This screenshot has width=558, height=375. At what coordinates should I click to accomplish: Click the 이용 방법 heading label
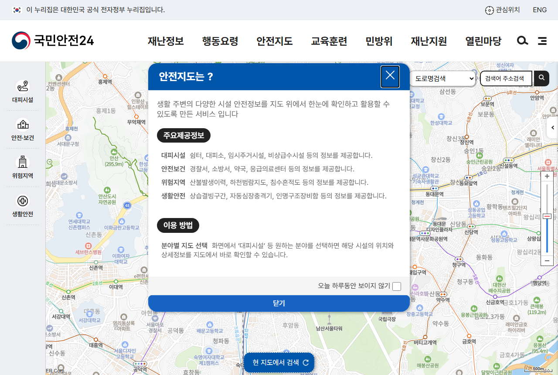[178, 225]
